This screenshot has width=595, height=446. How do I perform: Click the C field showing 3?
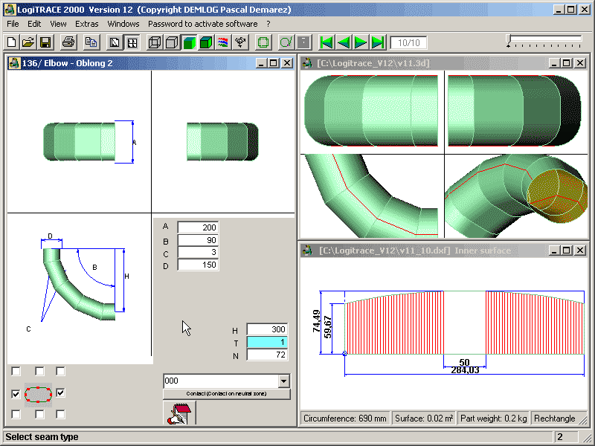pyautogui.click(x=198, y=252)
